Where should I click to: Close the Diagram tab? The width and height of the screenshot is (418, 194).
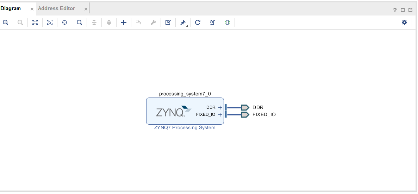click(x=32, y=9)
